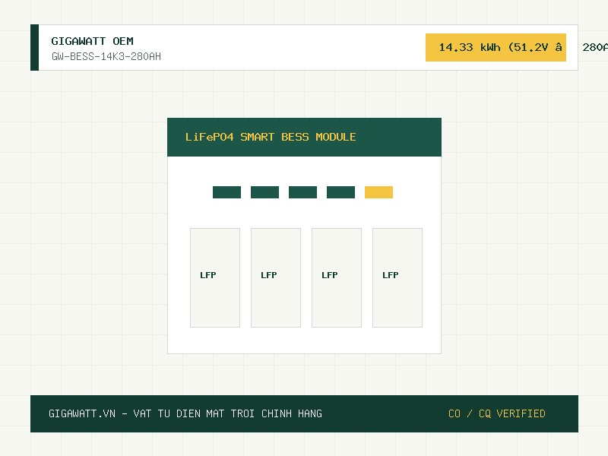Click the GW-BESS-14K3-280AH model code
The height and width of the screenshot is (456, 608).
tap(106, 56)
